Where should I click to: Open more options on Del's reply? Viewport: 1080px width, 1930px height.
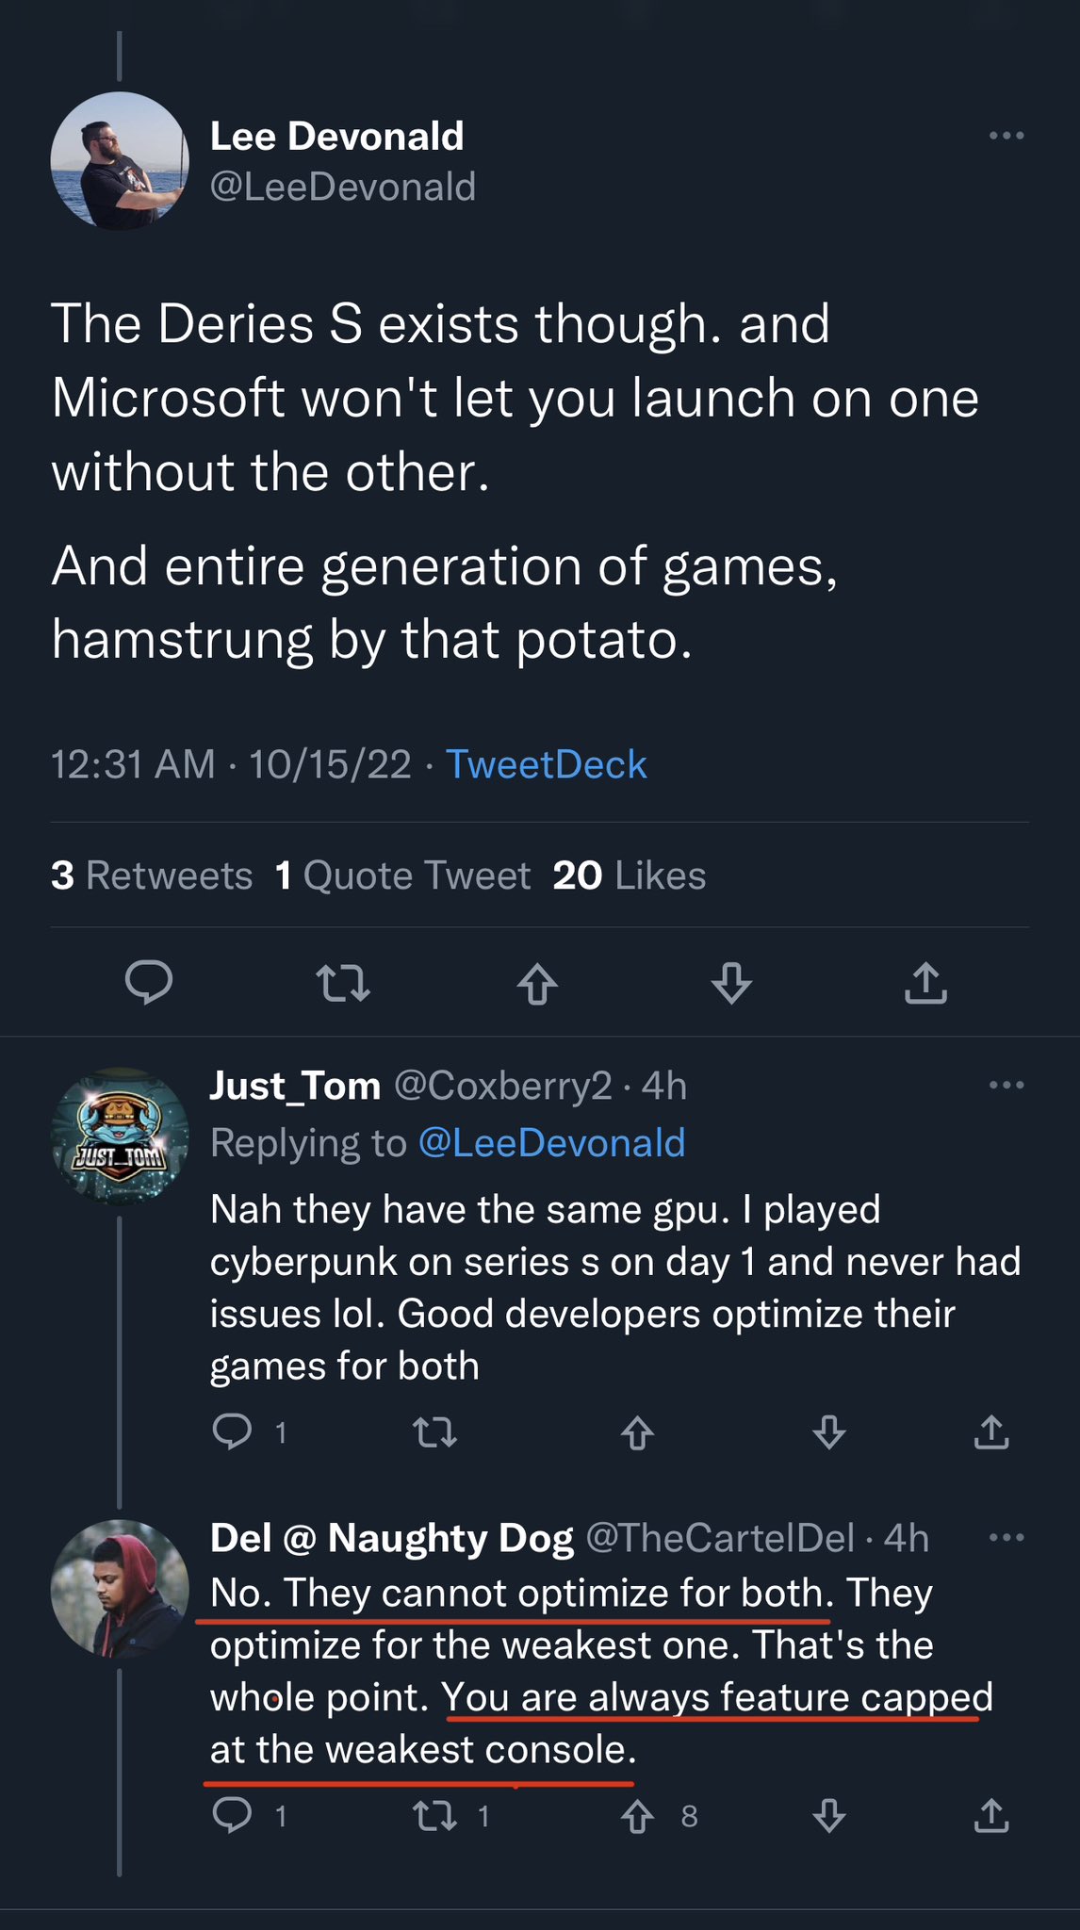click(x=1006, y=1538)
